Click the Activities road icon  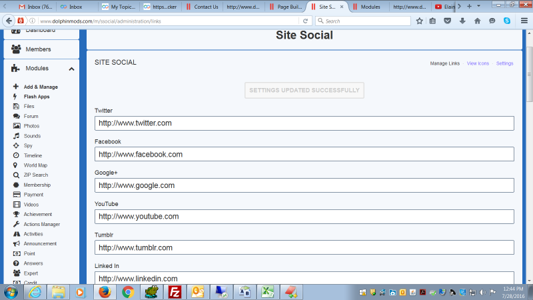pos(16,234)
